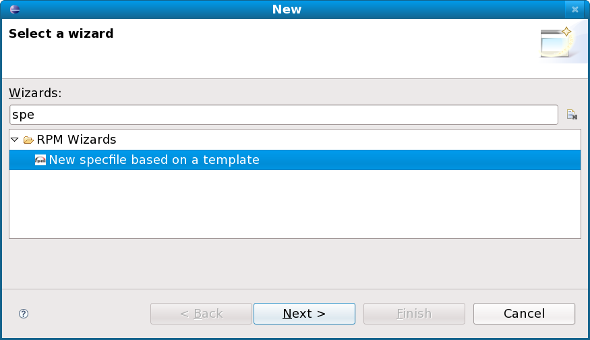Click the disabled Finish button

[x=414, y=314]
